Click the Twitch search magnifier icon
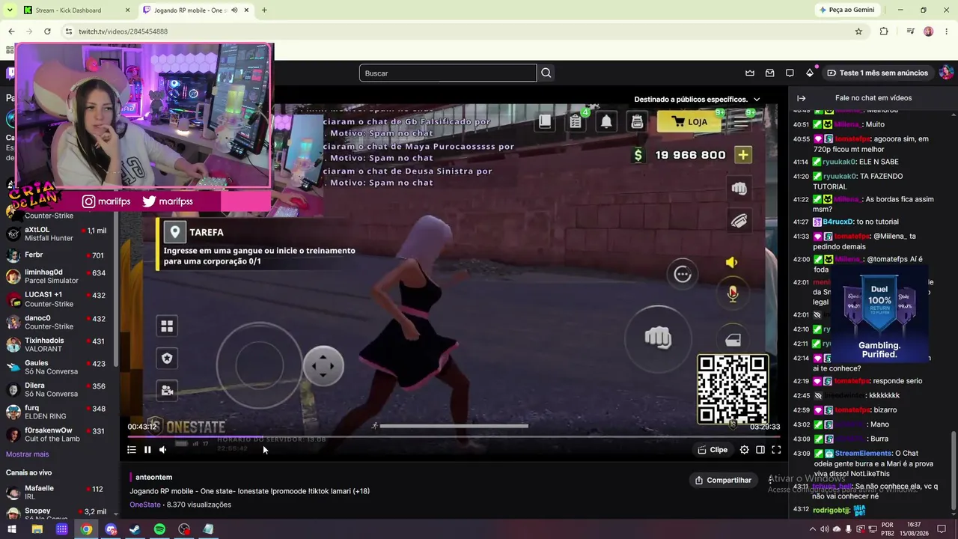Screen dimensions: 958x539 (x=546, y=73)
